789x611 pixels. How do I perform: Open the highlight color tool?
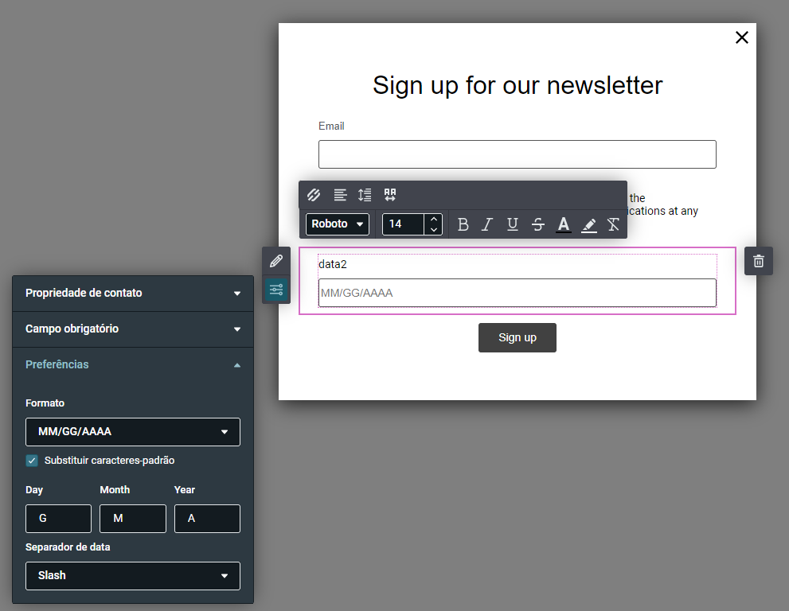tap(588, 224)
